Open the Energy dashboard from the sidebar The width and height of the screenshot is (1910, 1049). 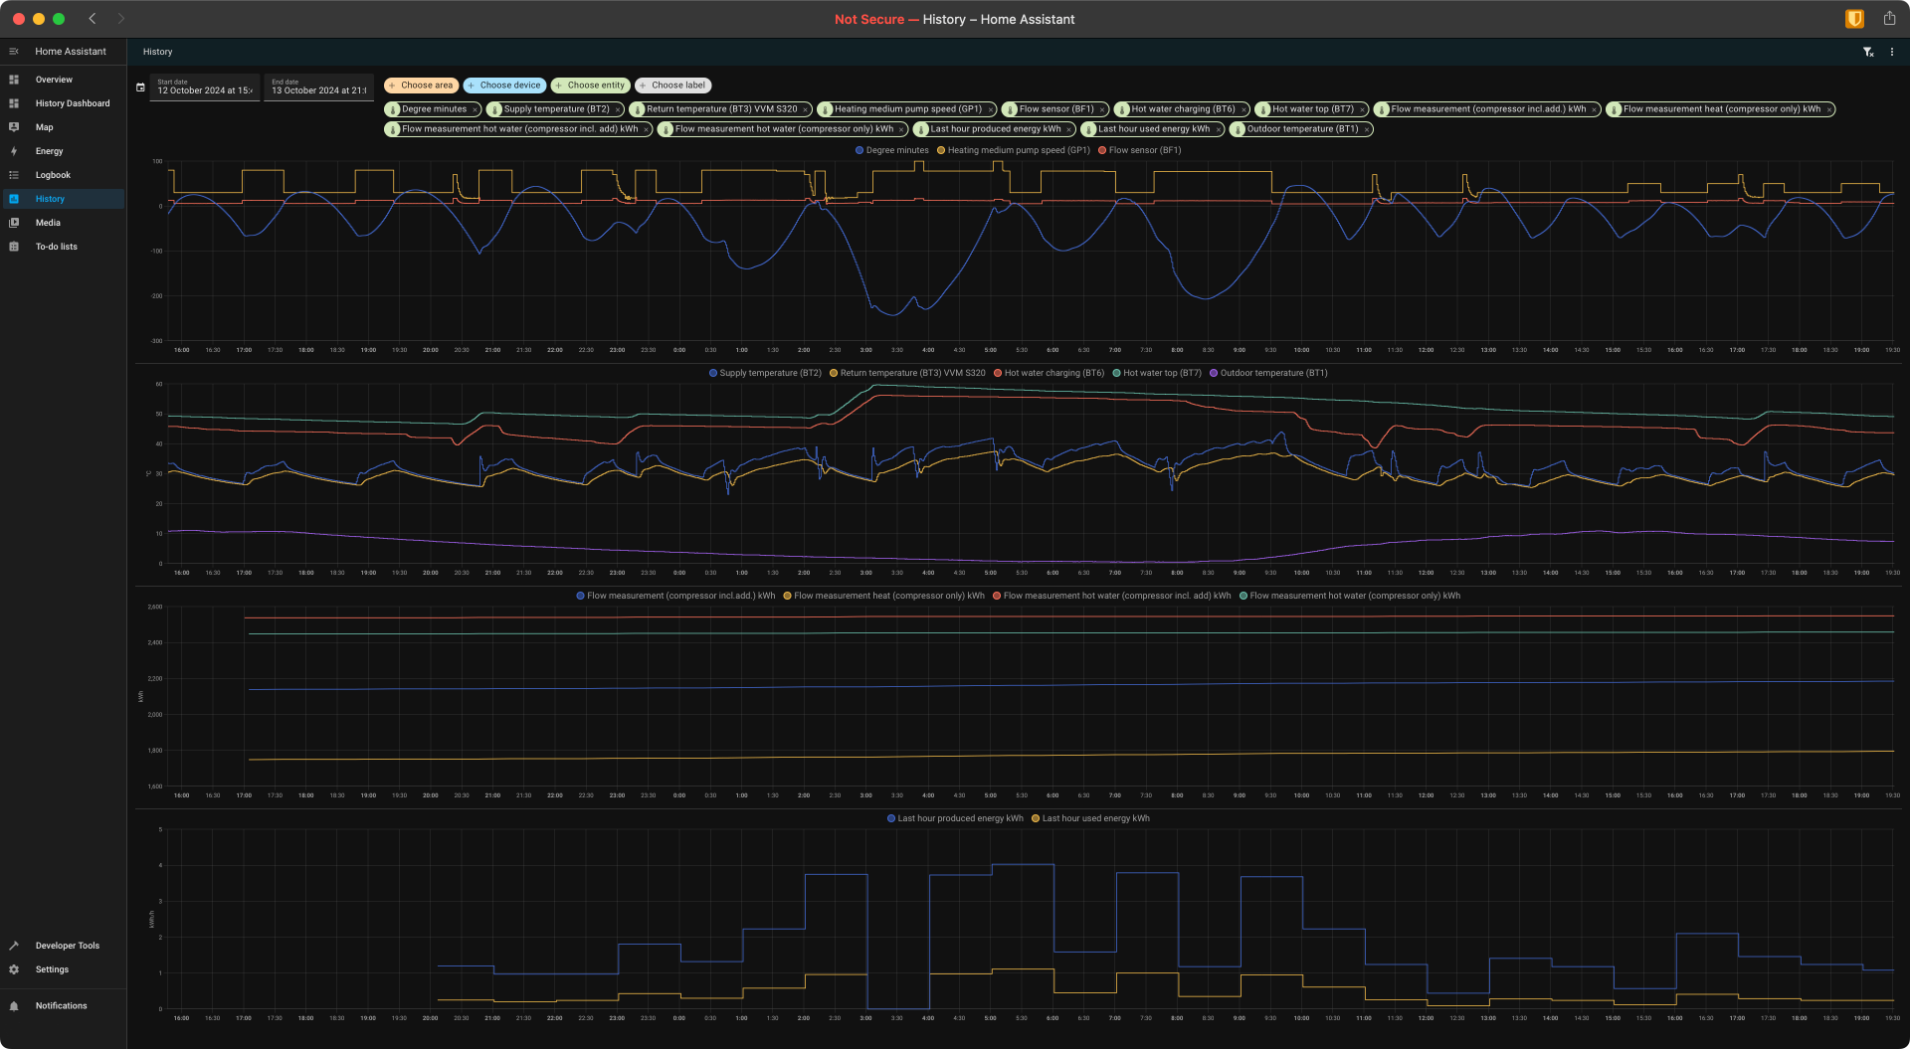(x=50, y=151)
